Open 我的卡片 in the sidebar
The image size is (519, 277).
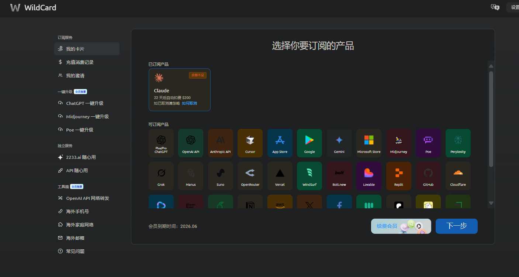tap(87, 49)
